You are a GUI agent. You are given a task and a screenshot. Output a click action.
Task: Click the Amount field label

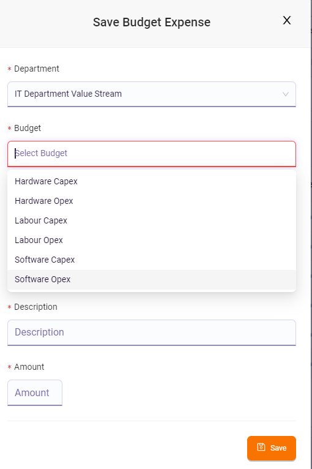click(x=29, y=367)
